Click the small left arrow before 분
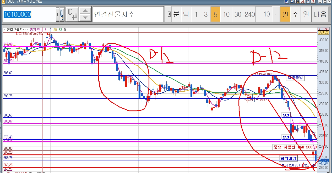Screen dimensions: 332x173 pos(169,14)
